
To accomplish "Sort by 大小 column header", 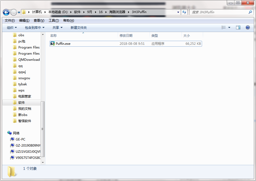I will (x=192, y=35).
